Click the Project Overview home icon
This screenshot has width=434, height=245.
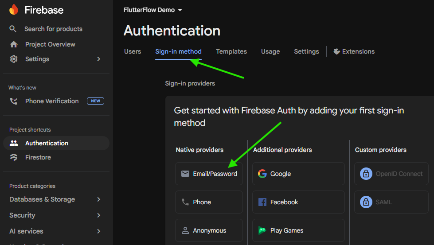coord(14,44)
